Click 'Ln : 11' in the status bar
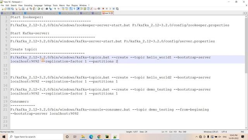This screenshot has height=140, width=248. click(x=164, y=132)
